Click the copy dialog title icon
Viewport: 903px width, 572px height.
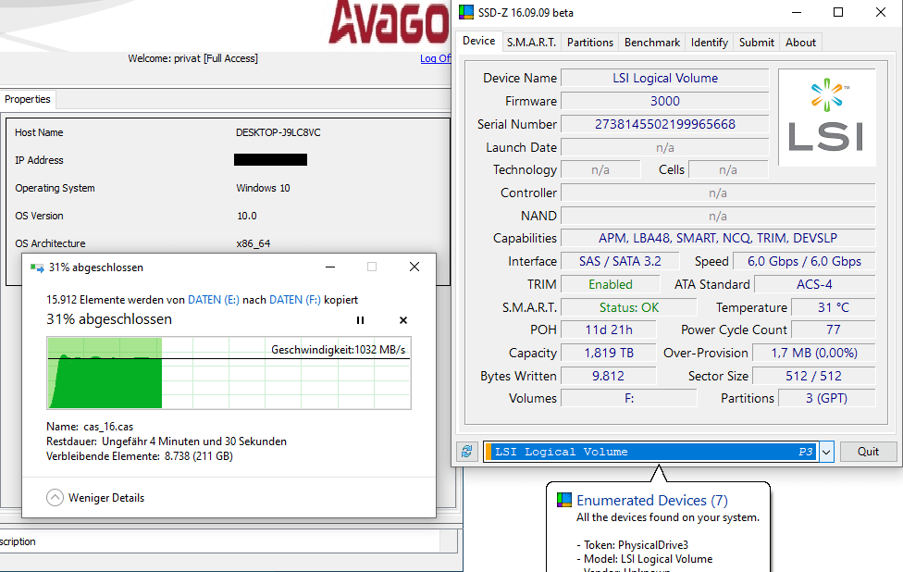(x=37, y=267)
